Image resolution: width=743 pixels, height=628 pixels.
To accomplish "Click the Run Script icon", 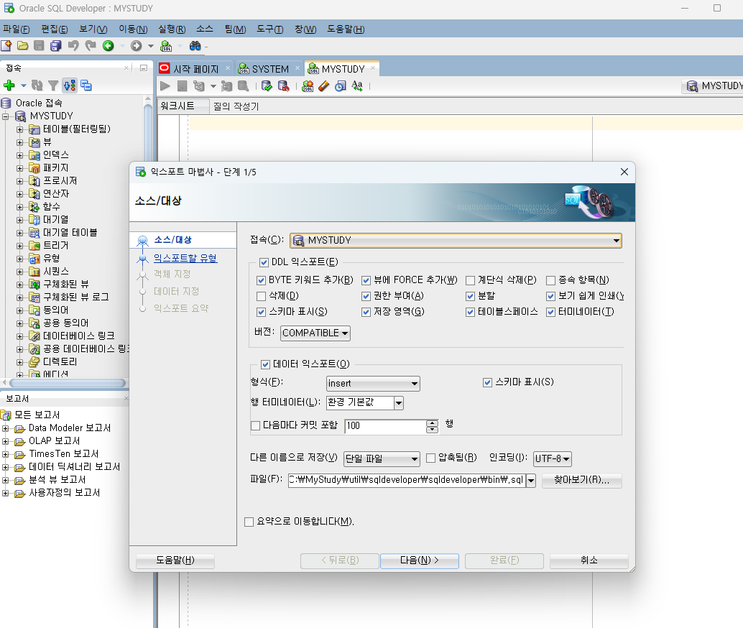I will 182,86.
